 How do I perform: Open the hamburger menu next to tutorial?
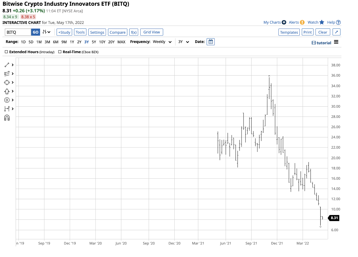pos(336,42)
